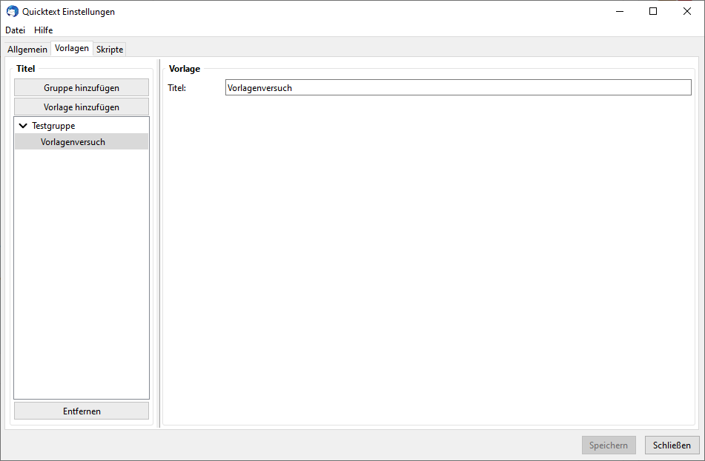705x461 pixels.
Task: Click the Schließen button
Action: 672,445
